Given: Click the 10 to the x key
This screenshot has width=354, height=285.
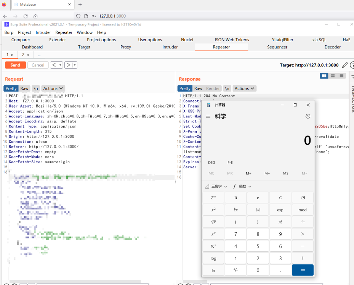Looking at the screenshot, I should coord(213,246).
